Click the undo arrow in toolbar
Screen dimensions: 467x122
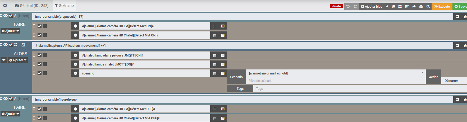pos(348,6)
